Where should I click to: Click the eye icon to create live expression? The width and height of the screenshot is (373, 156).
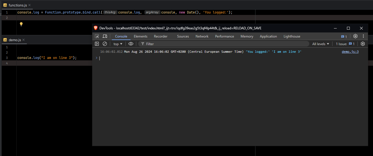131,44
